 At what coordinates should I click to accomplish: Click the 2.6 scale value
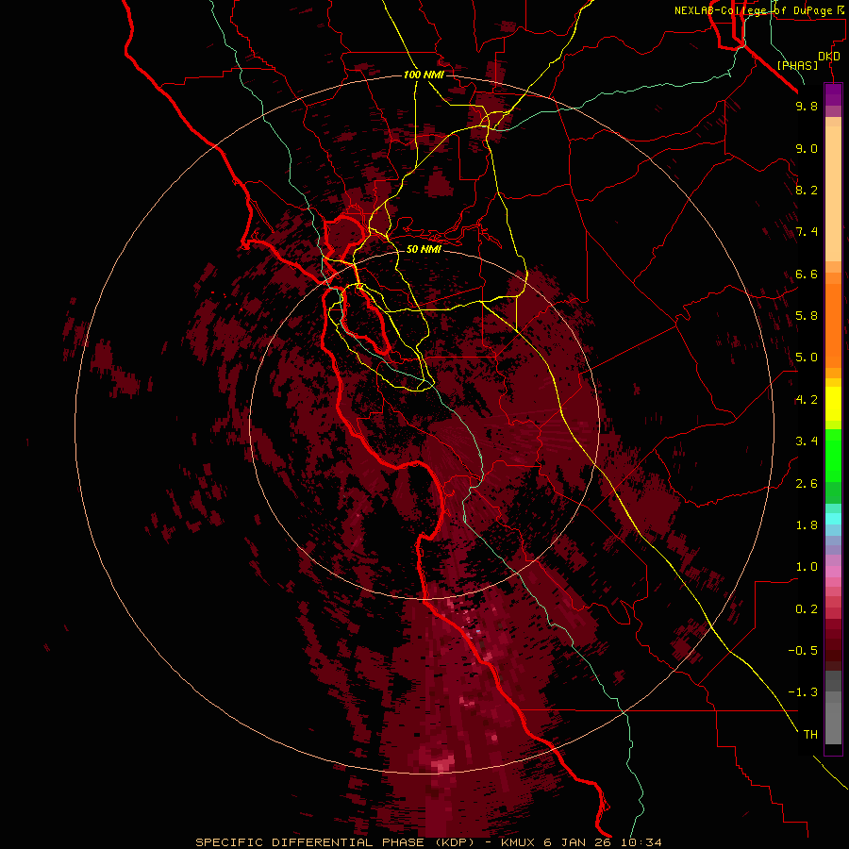[x=807, y=484]
